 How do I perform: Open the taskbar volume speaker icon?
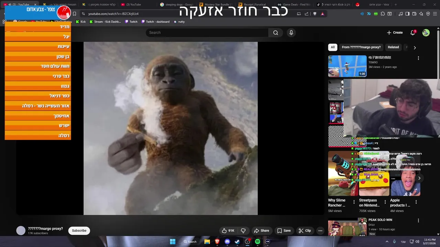pos(417,242)
